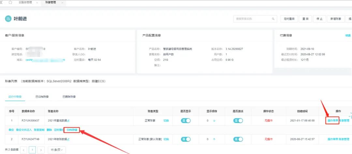
Task: Toggle 是否激活 switch for FZYUN300437
Action: coord(238,121)
